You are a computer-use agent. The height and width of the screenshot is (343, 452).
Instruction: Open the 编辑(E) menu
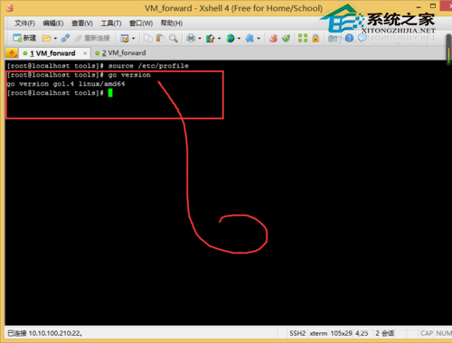click(x=53, y=23)
